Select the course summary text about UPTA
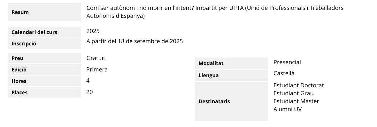Image resolution: width=377 pixels, height=127 pixels. click(215, 12)
